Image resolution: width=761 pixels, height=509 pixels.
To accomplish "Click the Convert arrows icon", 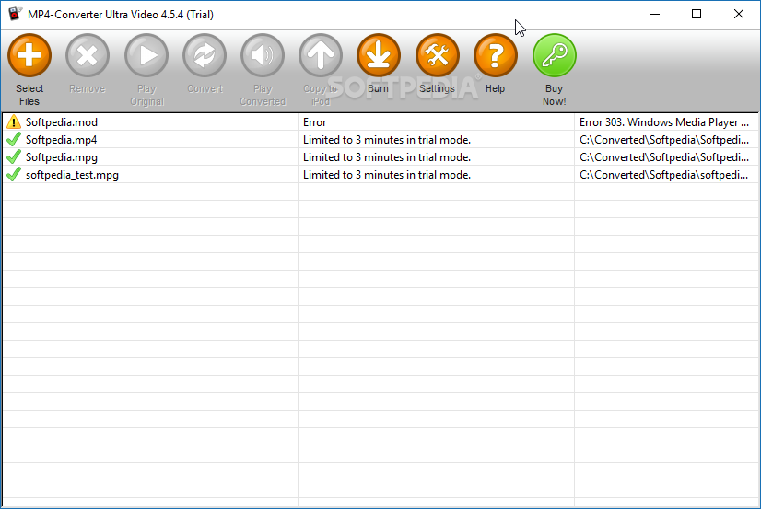I will coord(205,55).
